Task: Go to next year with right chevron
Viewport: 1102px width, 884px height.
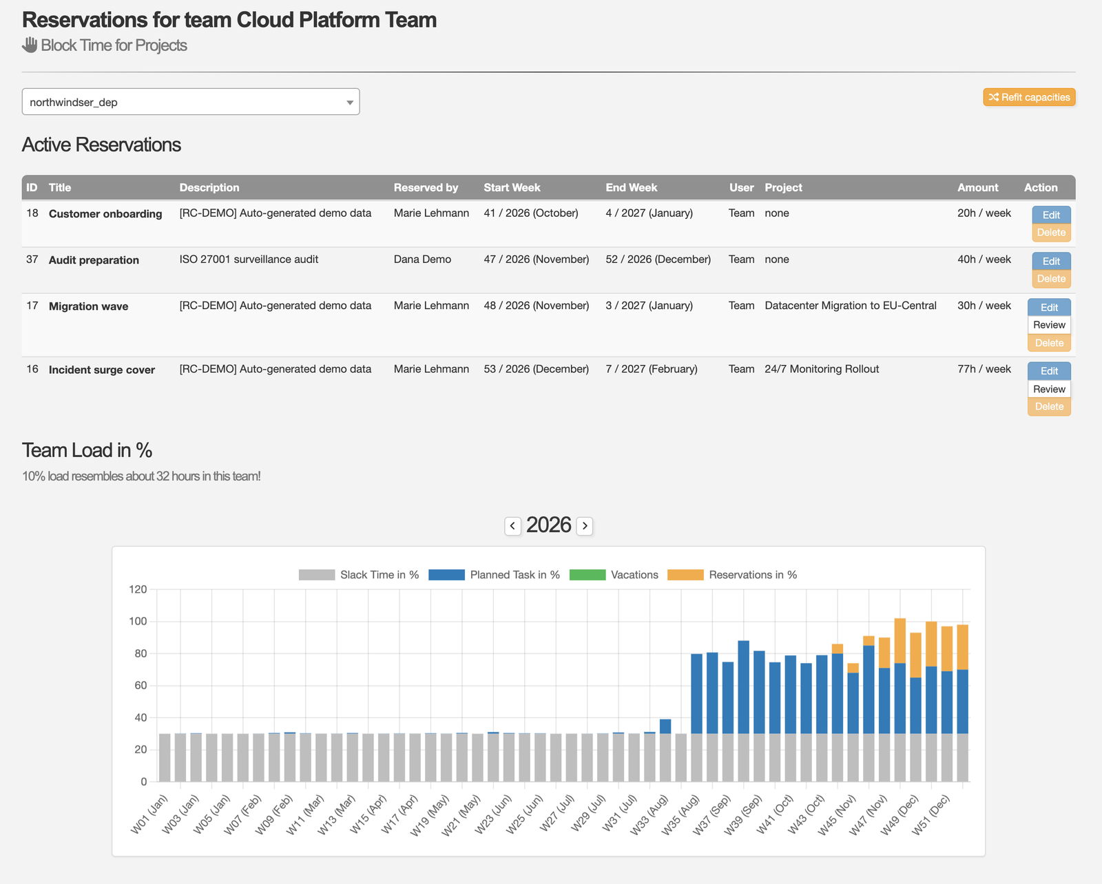Action: tap(585, 526)
